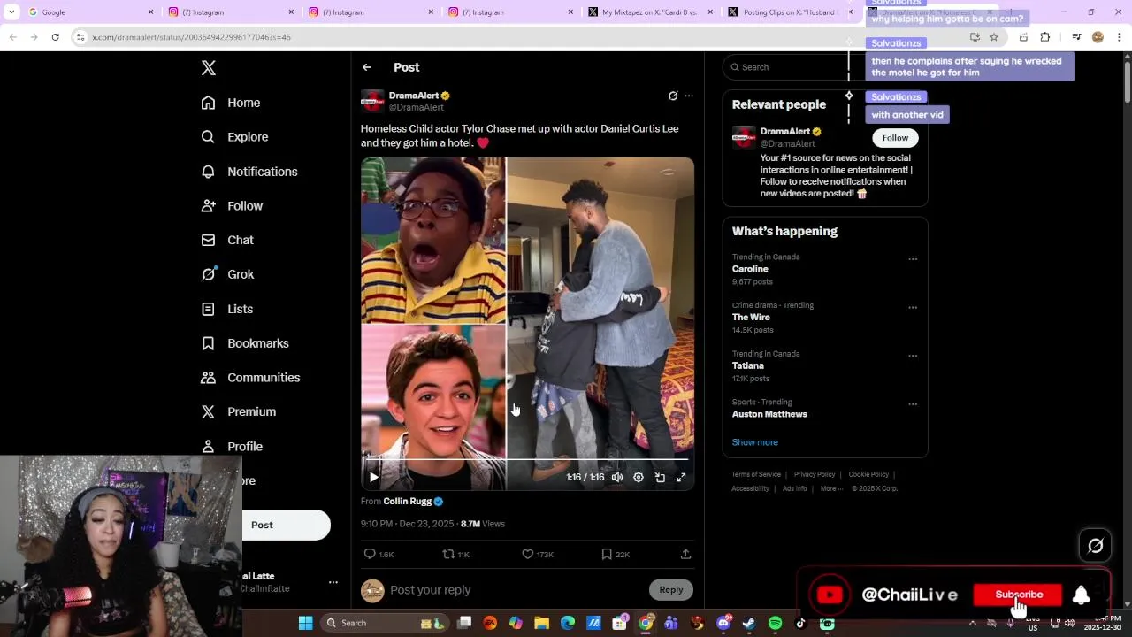
Task: Open File Explorer from the taskbar
Action: click(541, 623)
